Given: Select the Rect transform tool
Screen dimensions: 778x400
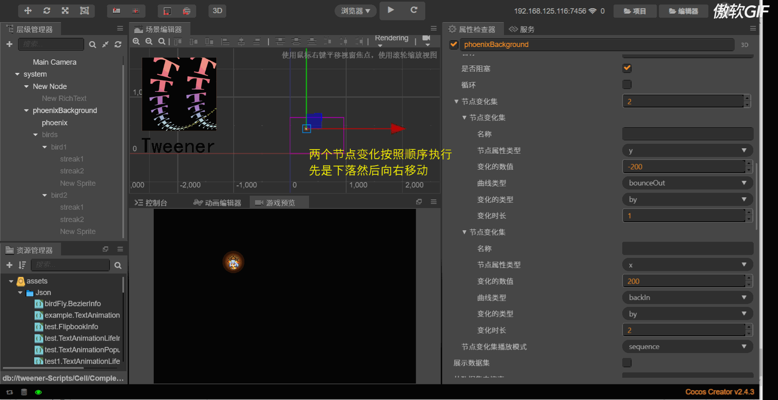Looking at the screenshot, I should [84, 11].
